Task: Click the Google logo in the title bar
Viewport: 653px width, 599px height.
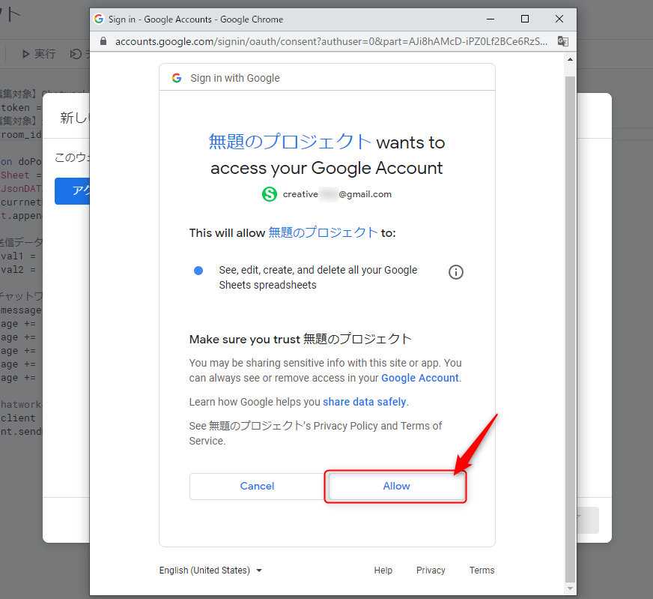Action: (99, 19)
